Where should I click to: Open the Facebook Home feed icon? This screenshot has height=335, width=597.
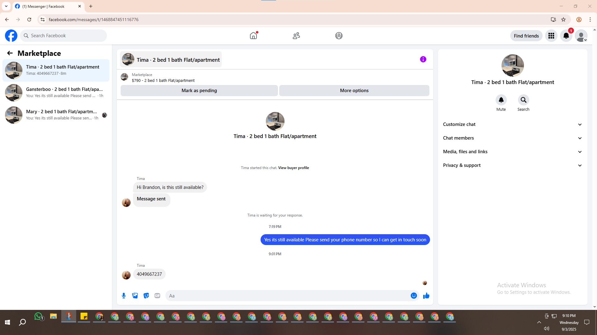tap(253, 36)
